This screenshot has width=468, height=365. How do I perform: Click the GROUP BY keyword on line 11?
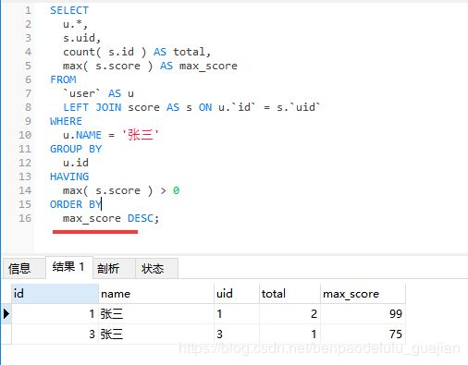pyautogui.click(x=76, y=149)
